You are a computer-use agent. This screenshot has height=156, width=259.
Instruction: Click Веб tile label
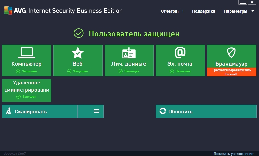coord(78,64)
